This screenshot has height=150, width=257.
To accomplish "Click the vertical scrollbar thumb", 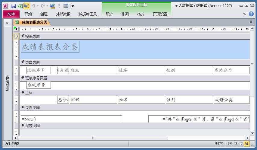I will pyautogui.click(x=252, y=64).
